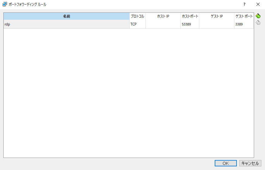Add a new port forwarding rule

coord(258,16)
